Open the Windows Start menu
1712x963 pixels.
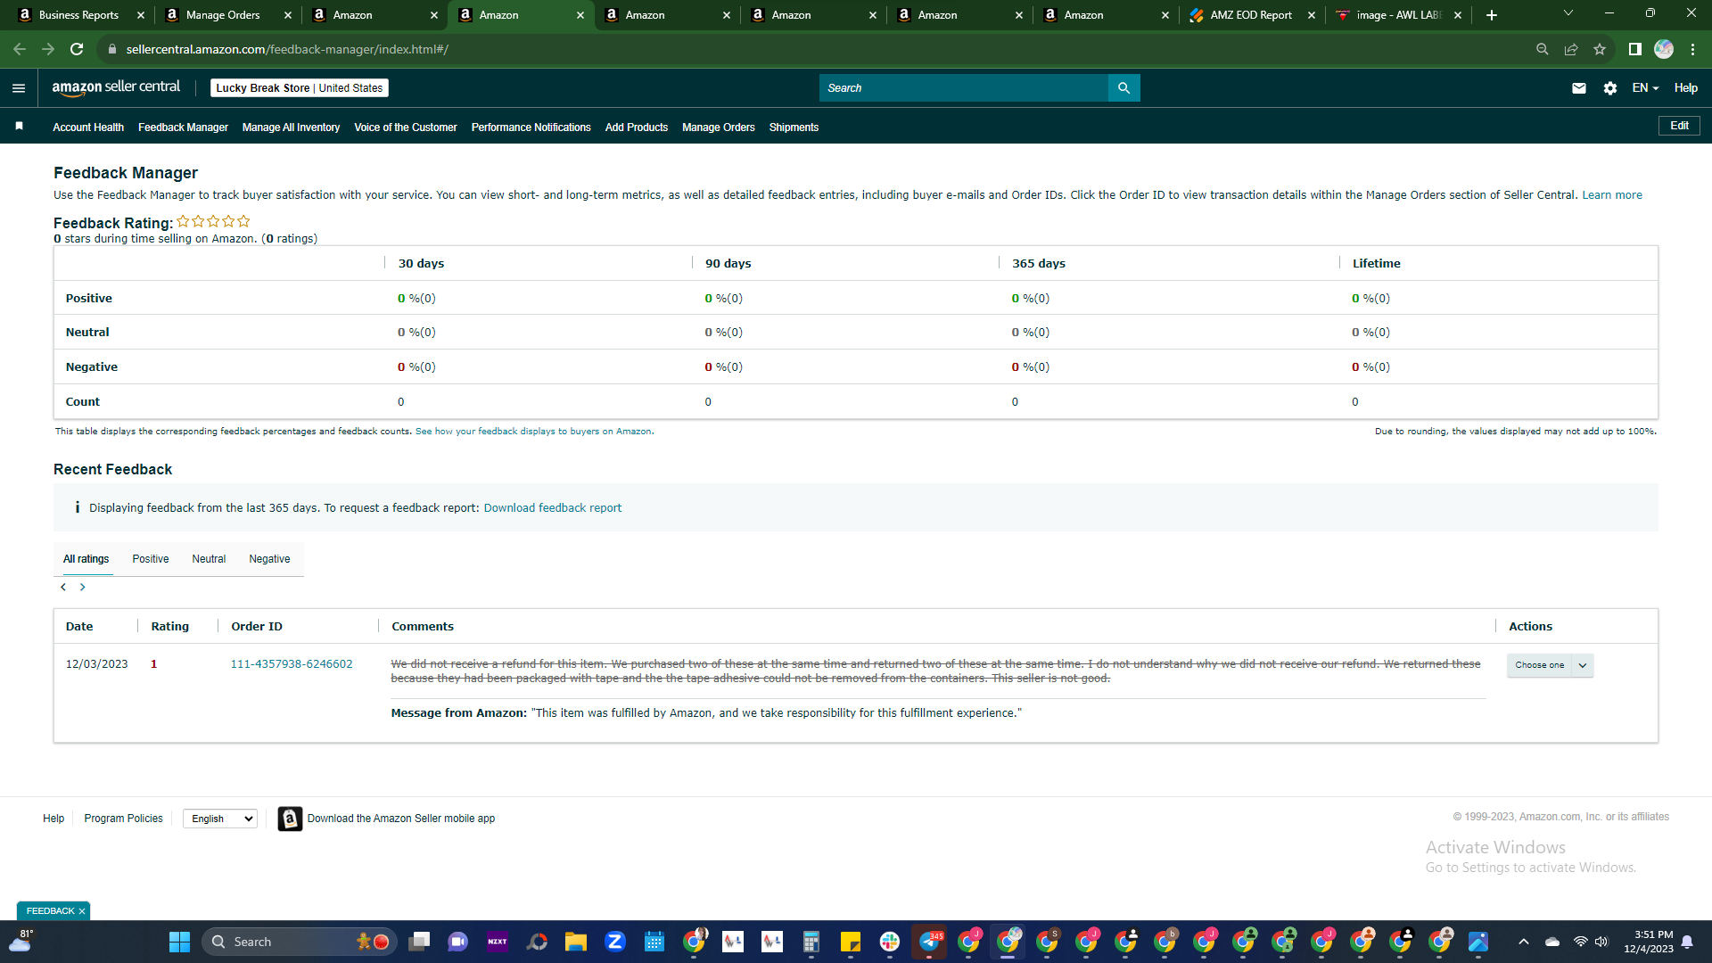(x=179, y=942)
